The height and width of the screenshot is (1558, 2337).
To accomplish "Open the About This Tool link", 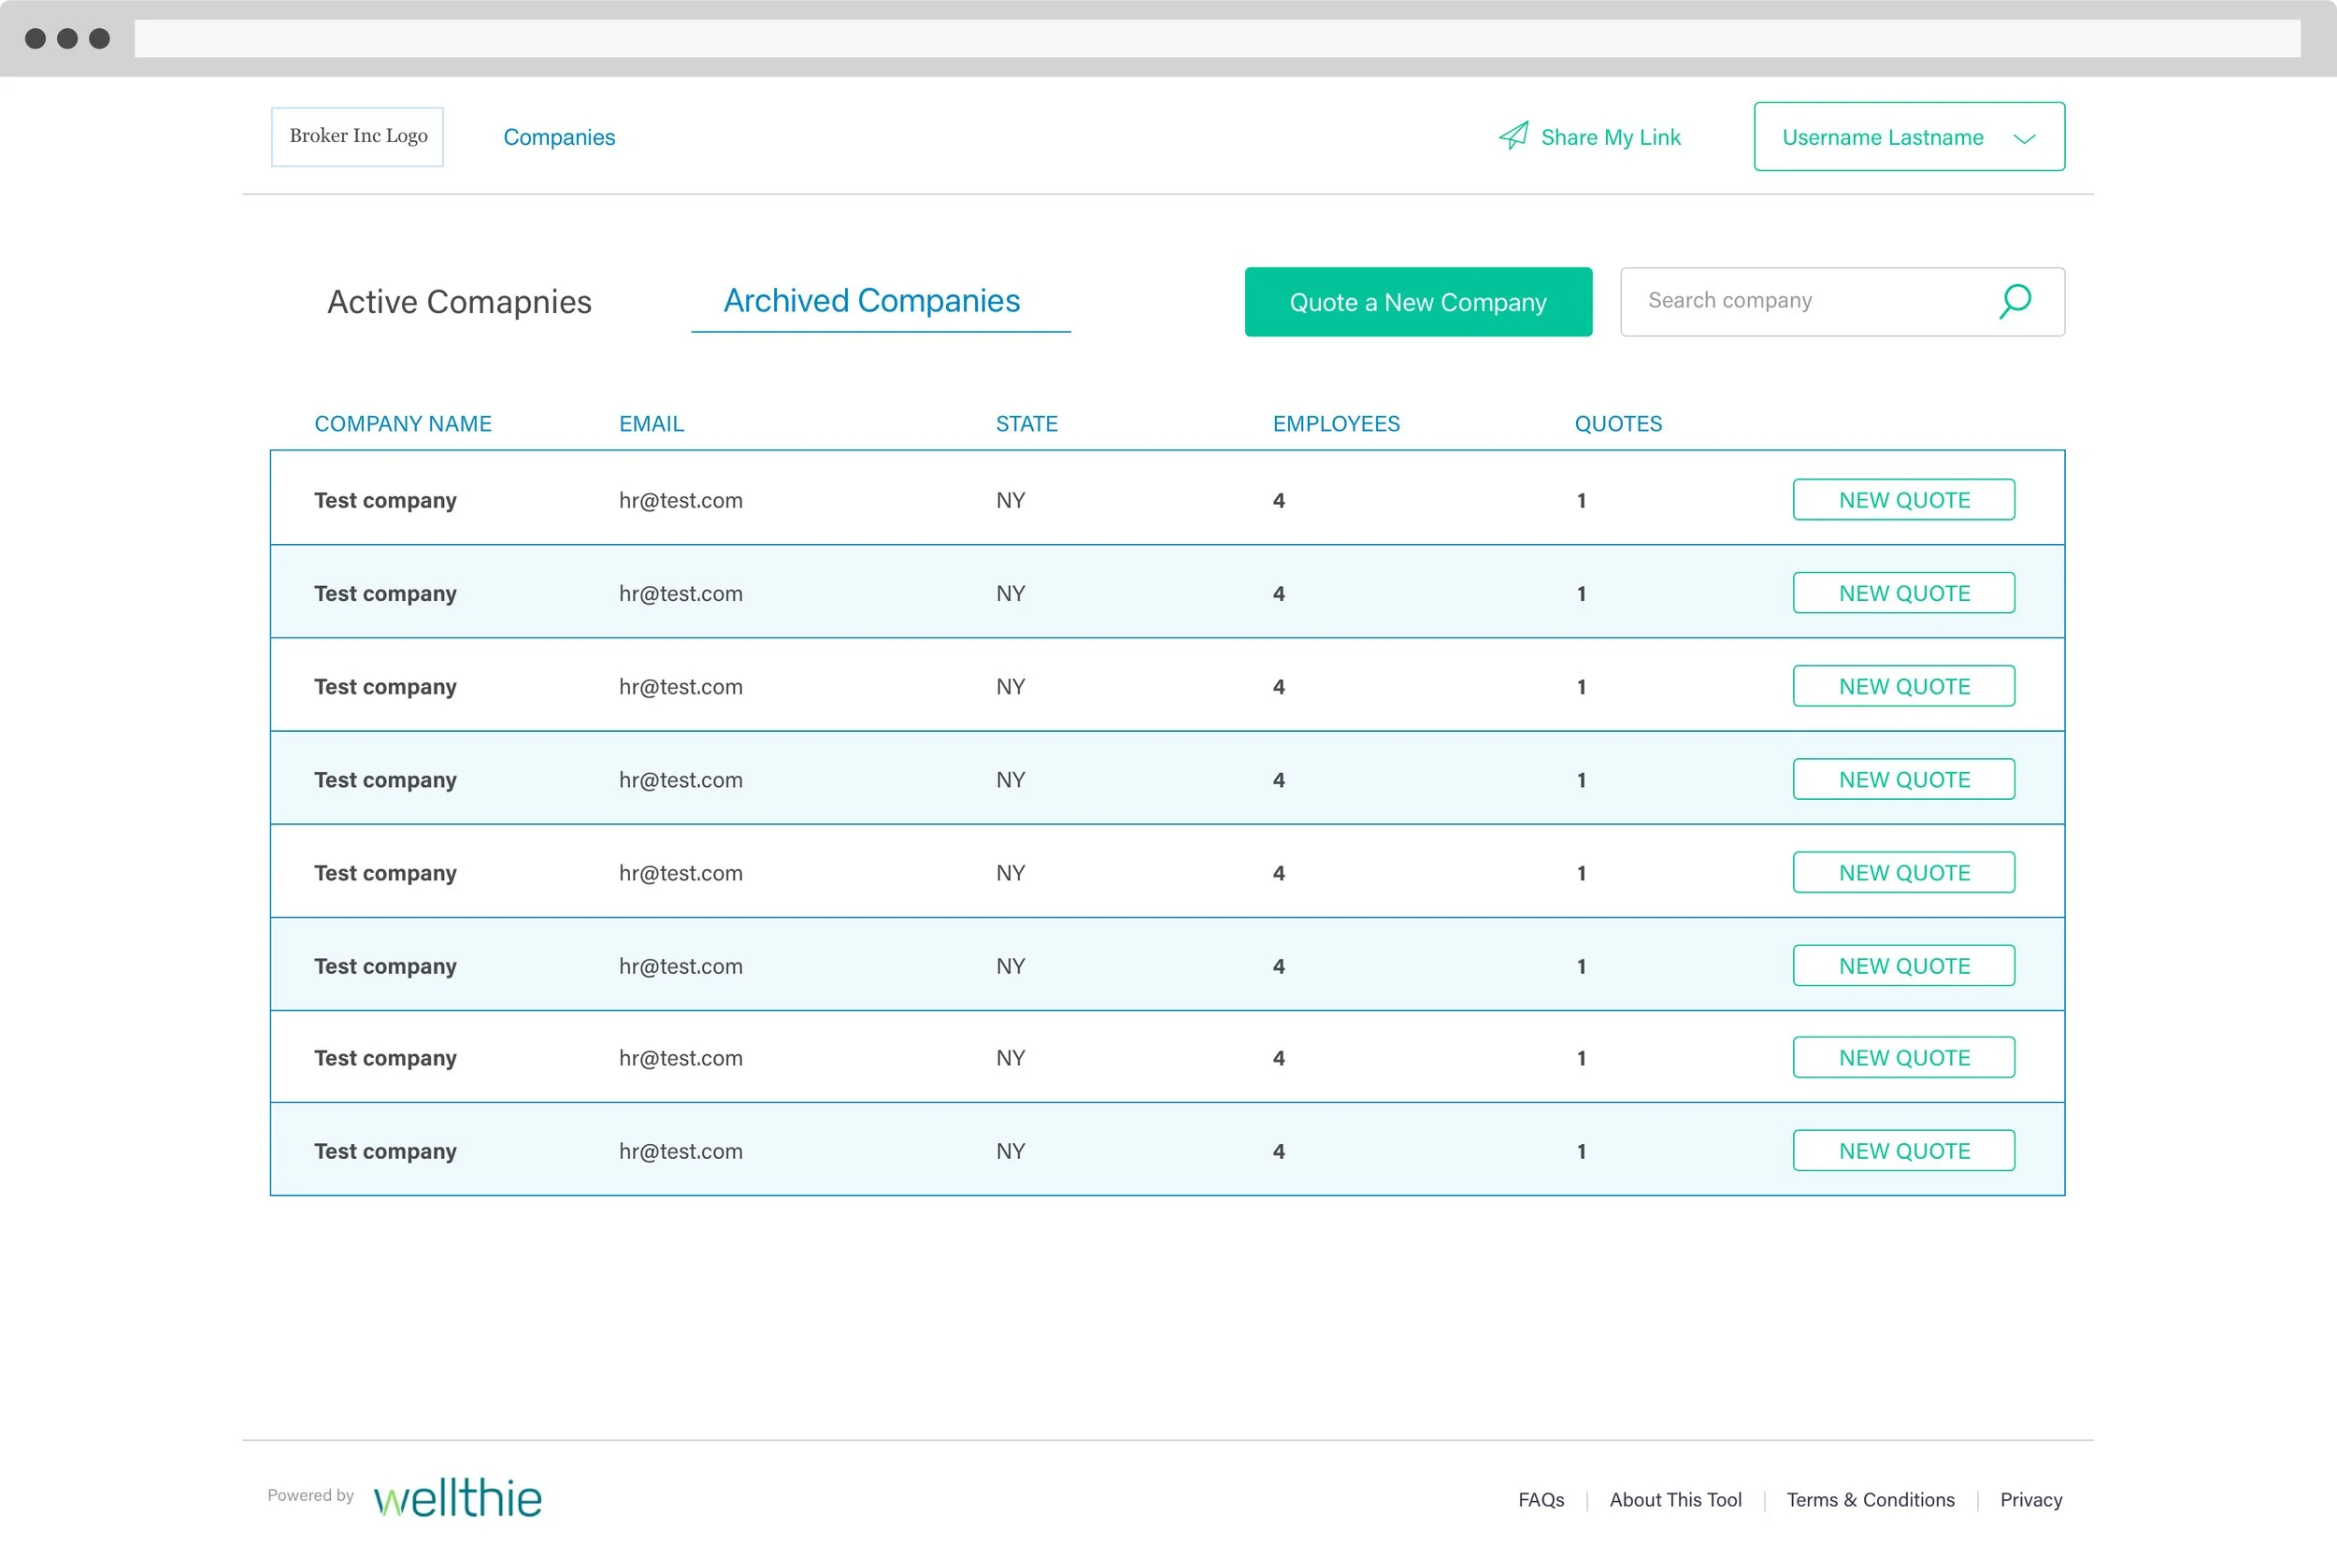I will (x=1674, y=1499).
